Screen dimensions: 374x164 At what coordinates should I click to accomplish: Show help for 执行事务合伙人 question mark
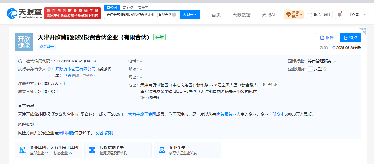coord(49,69)
